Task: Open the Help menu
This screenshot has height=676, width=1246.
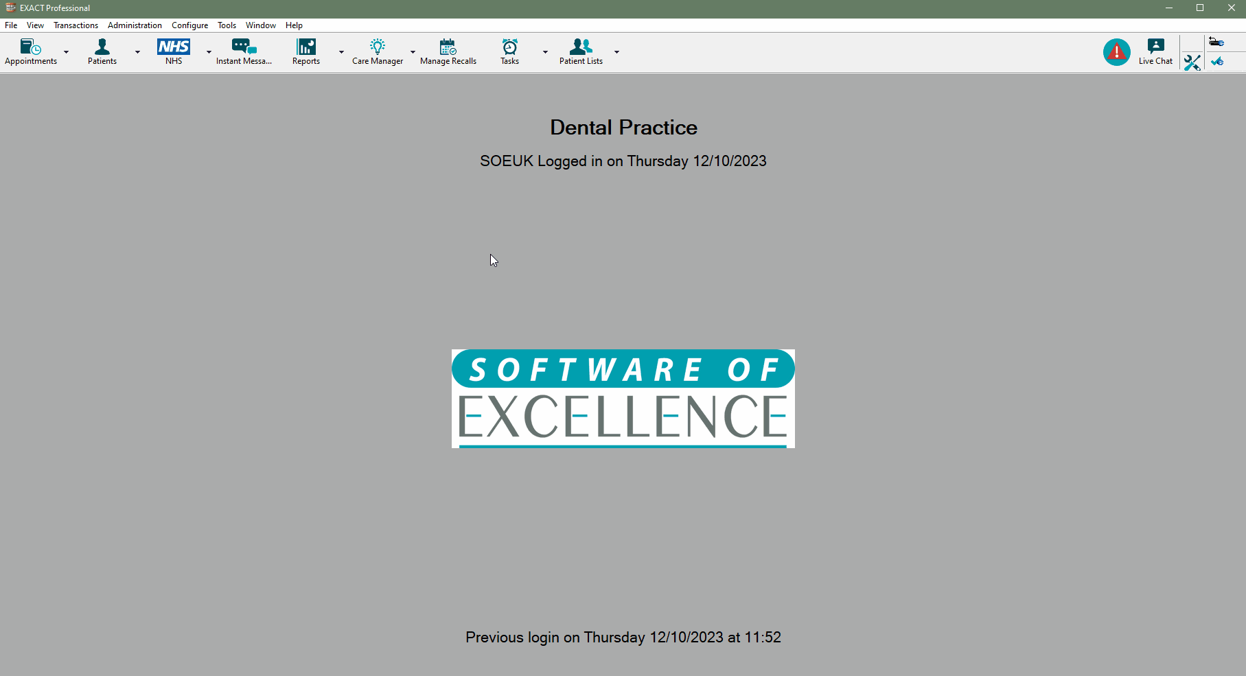Action: (x=294, y=25)
